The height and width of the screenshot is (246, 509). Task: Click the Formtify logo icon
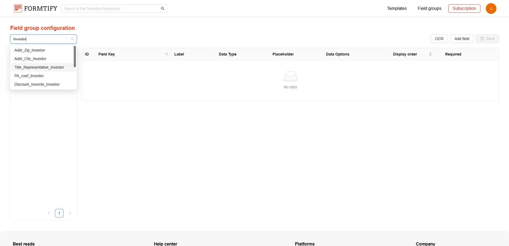[18, 9]
